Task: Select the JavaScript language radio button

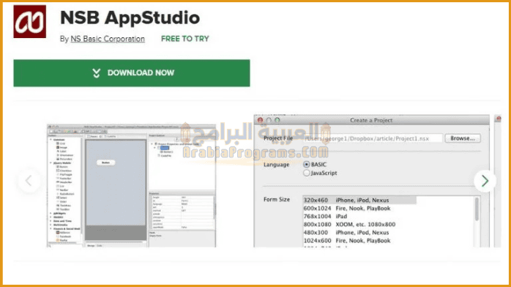Action: (306, 173)
